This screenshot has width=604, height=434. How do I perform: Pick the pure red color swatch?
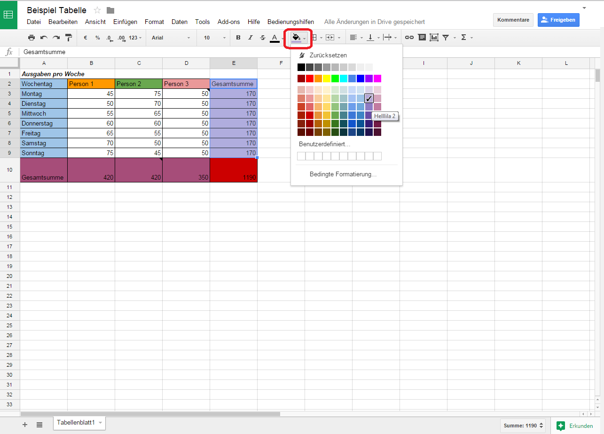tap(310, 79)
